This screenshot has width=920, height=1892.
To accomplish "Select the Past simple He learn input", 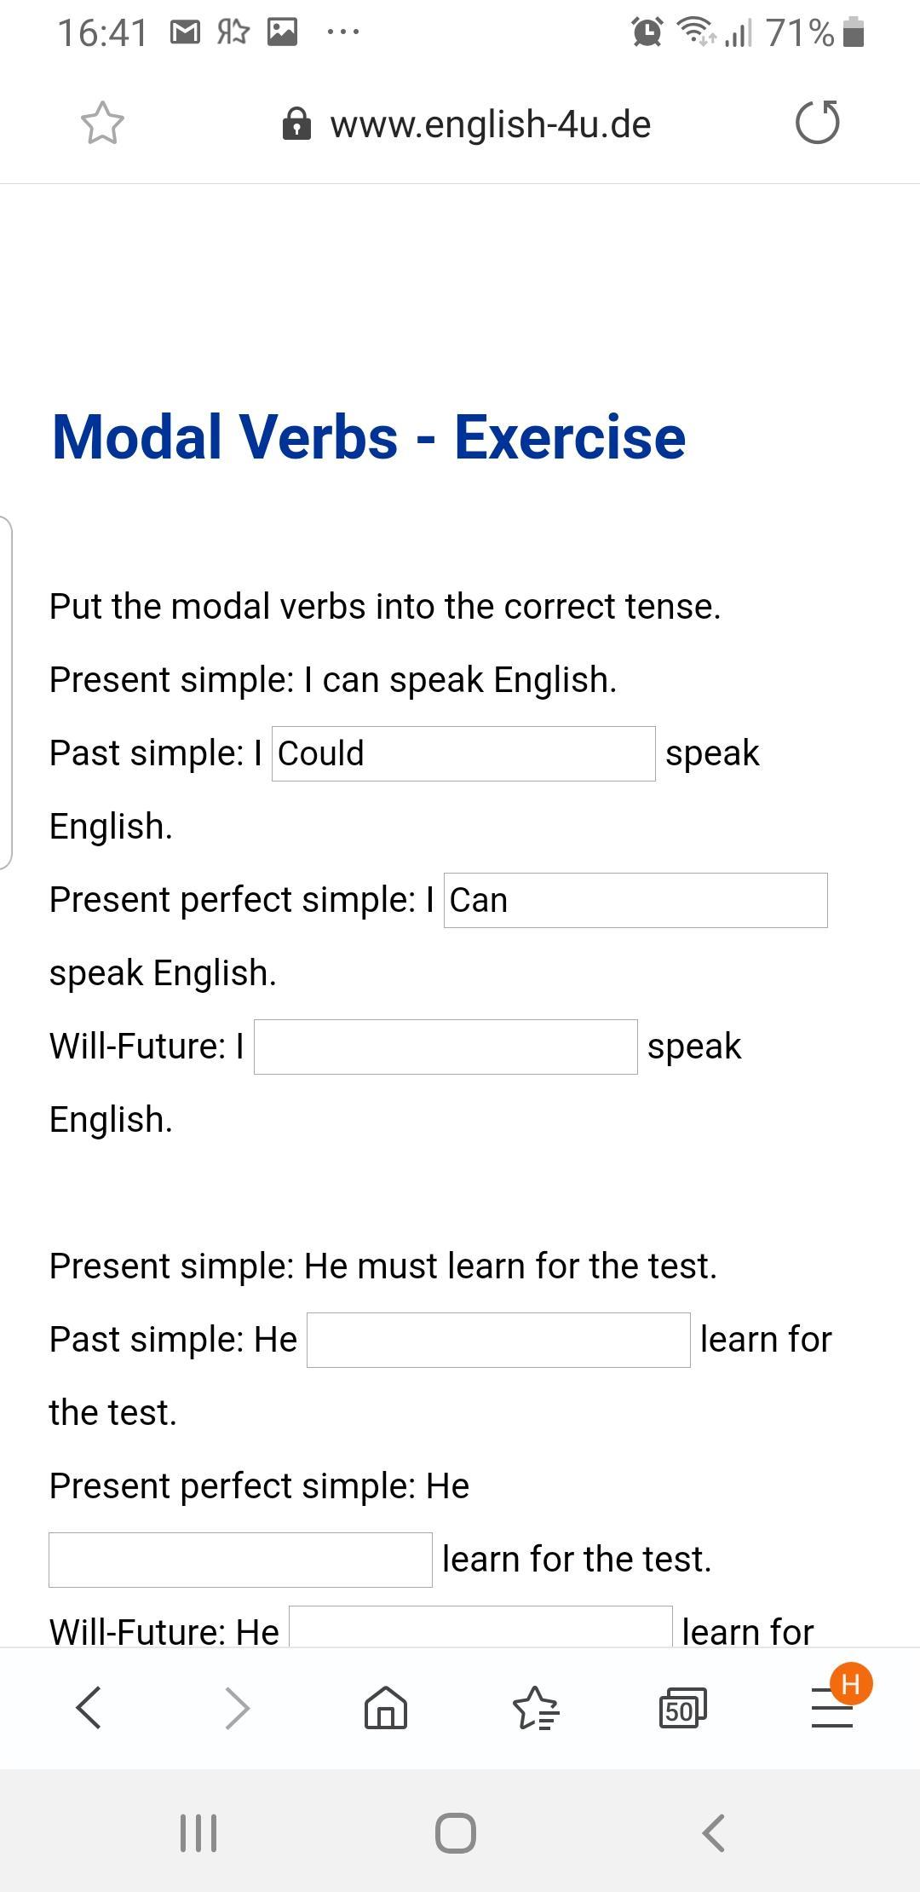I will point(498,1340).
